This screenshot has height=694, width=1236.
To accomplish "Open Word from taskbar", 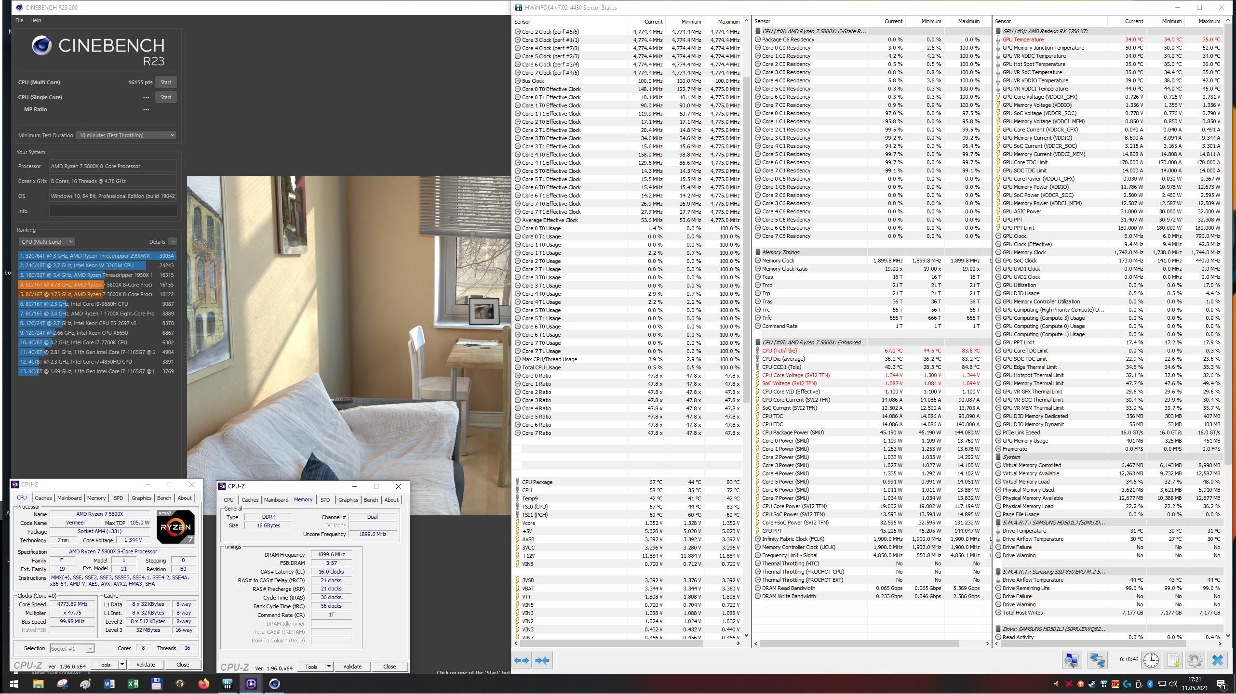I will tap(109, 684).
